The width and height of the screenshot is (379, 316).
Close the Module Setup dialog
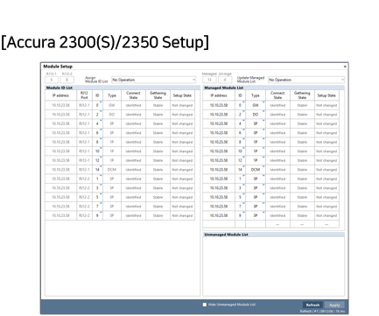point(345,67)
